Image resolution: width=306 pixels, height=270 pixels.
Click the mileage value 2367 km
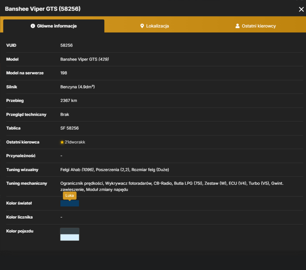68,100
